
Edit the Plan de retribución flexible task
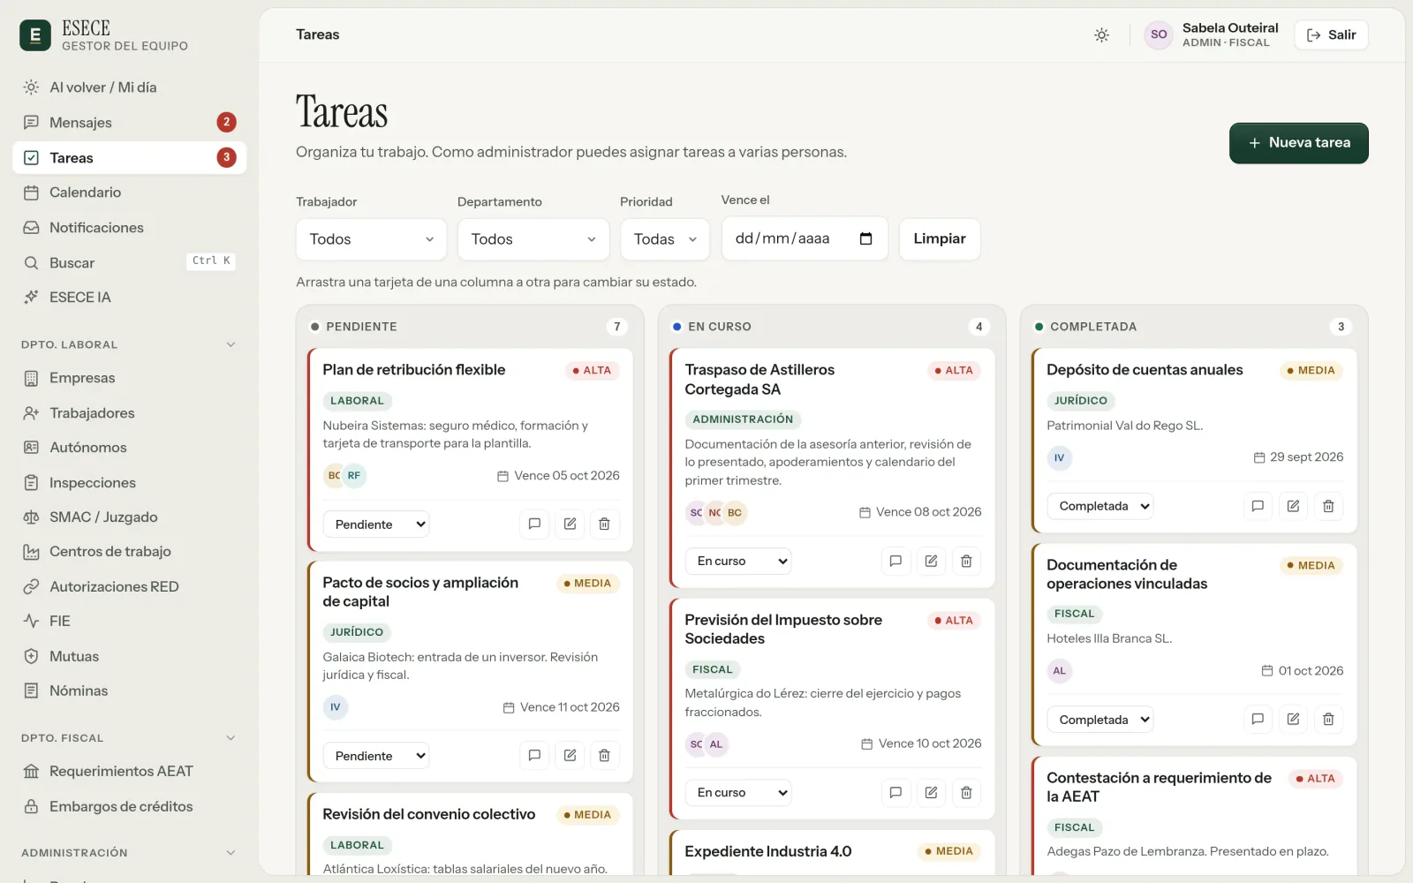(x=570, y=524)
